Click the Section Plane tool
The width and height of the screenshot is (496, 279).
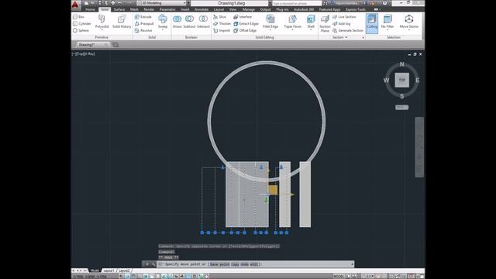pyautogui.click(x=325, y=23)
